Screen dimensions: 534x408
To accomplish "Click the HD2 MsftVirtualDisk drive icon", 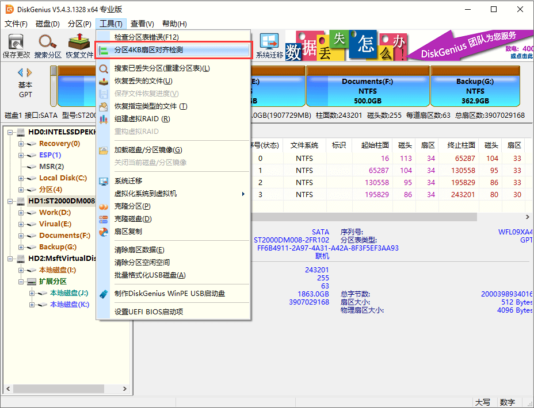I will tap(21, 259).
